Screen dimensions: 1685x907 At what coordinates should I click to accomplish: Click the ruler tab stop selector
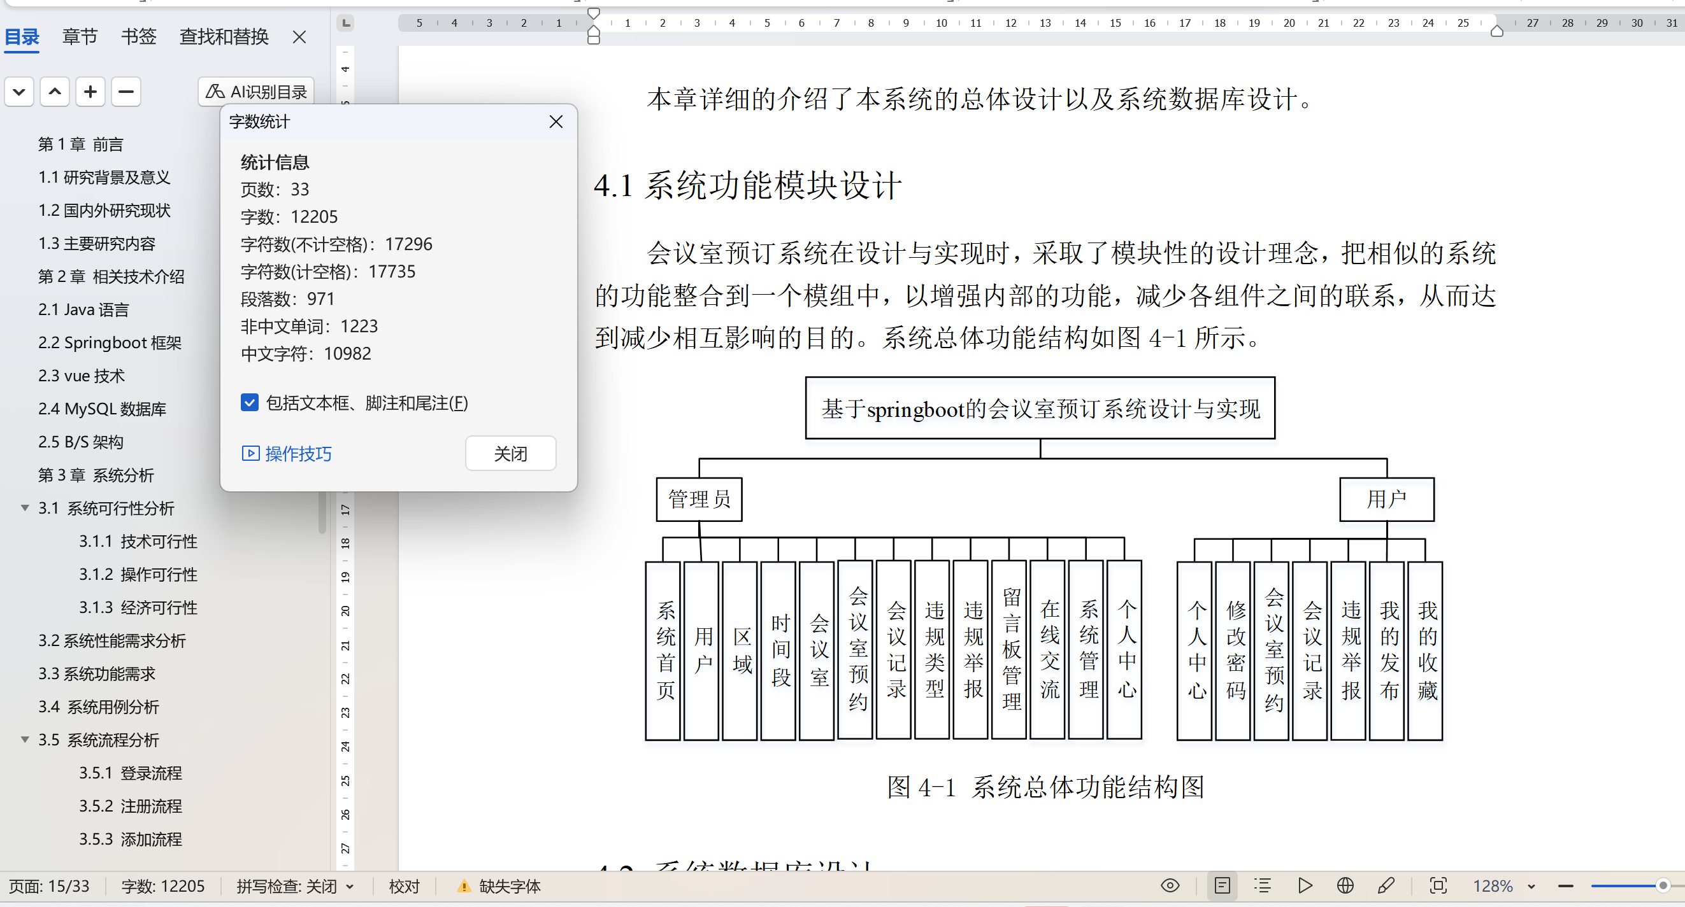pos(345,24)
